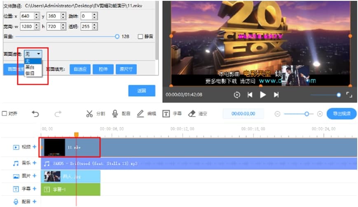The height and width of the screenshot is (207, 358).
Task: Adjust the preview player volume slider
Action: (x=339, y=95)
